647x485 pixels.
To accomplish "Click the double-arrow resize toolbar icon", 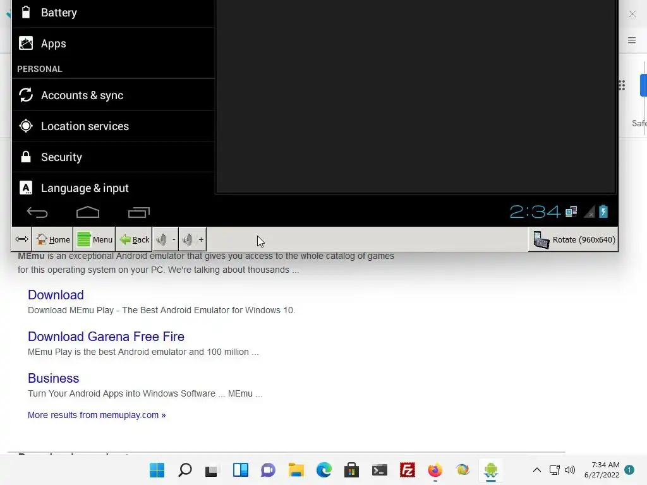I will (x=22, y=239).
